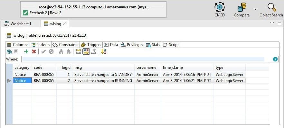Select highlighted Notice cell in second row
The width and height of the screenshot is (284, 128).
(x=22, y=81)
